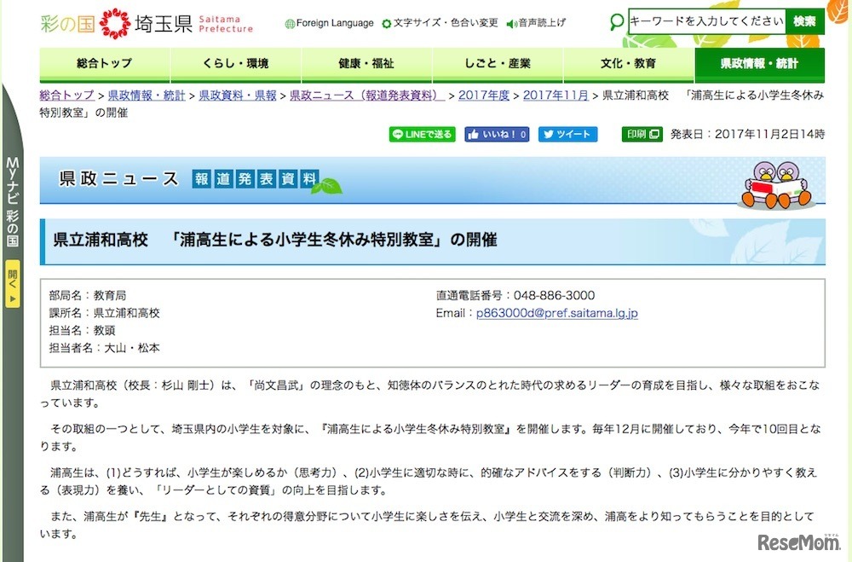Switch to the 健康・福祉 tab

coord(367,64)
